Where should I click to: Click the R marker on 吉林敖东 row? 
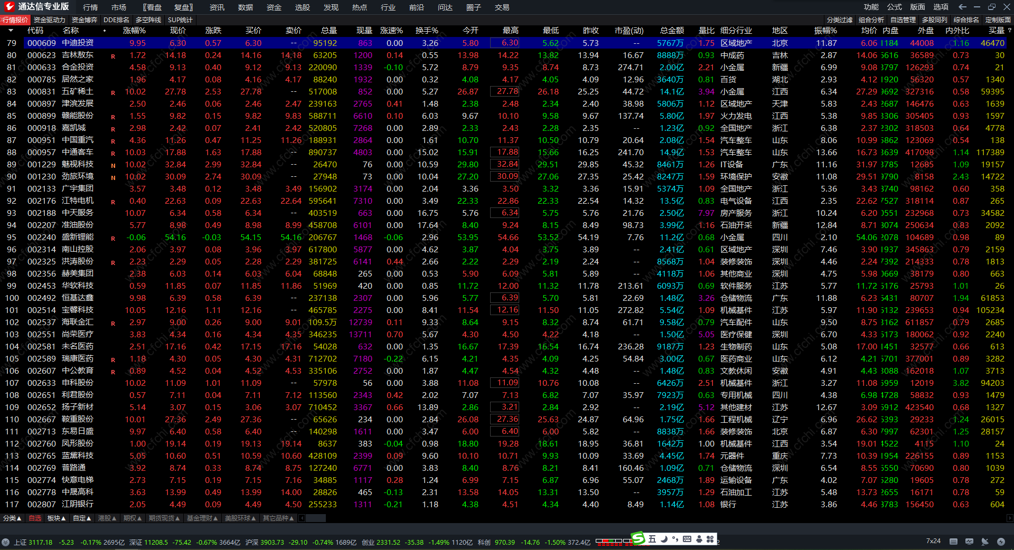pos(113,56)
